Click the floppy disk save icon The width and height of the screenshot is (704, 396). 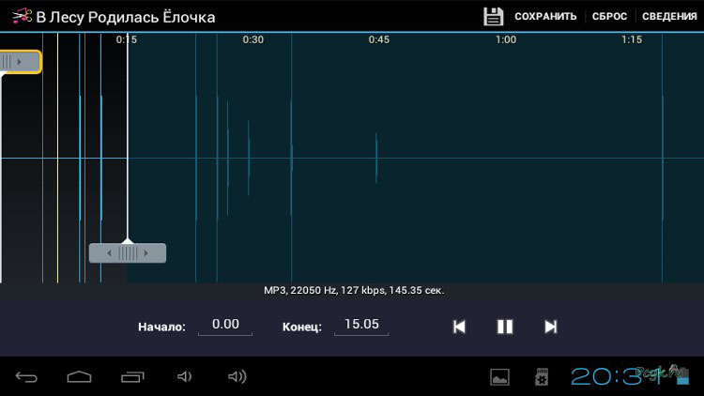tap(493, 16)
